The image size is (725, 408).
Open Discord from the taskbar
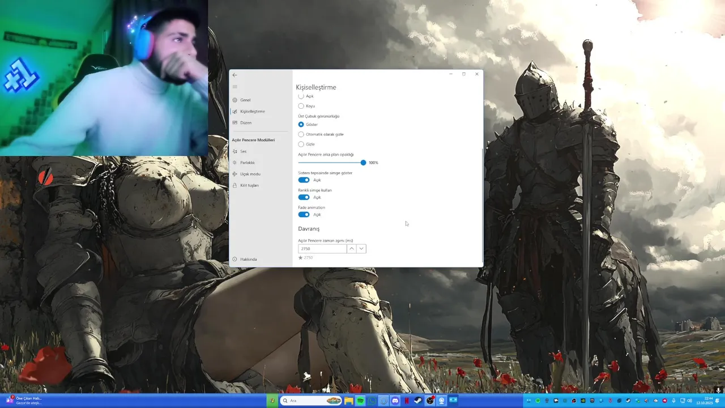pyautogui.click(x=395, y=401)
